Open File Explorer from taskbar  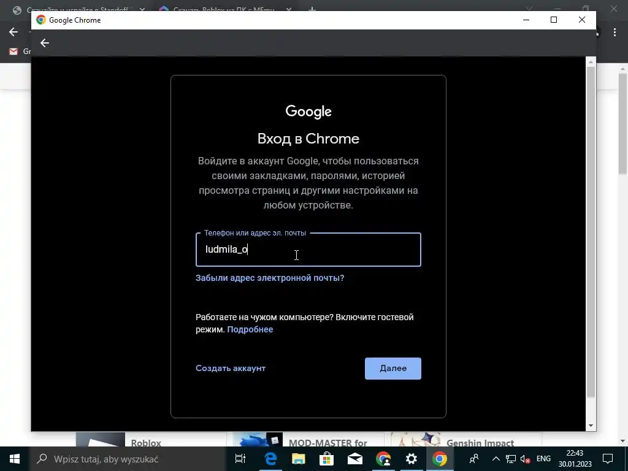coord(299,459)
